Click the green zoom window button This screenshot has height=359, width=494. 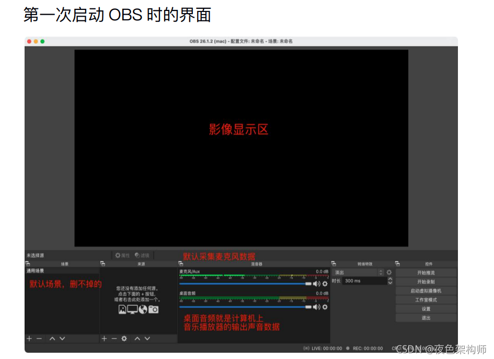pos(42,41)
